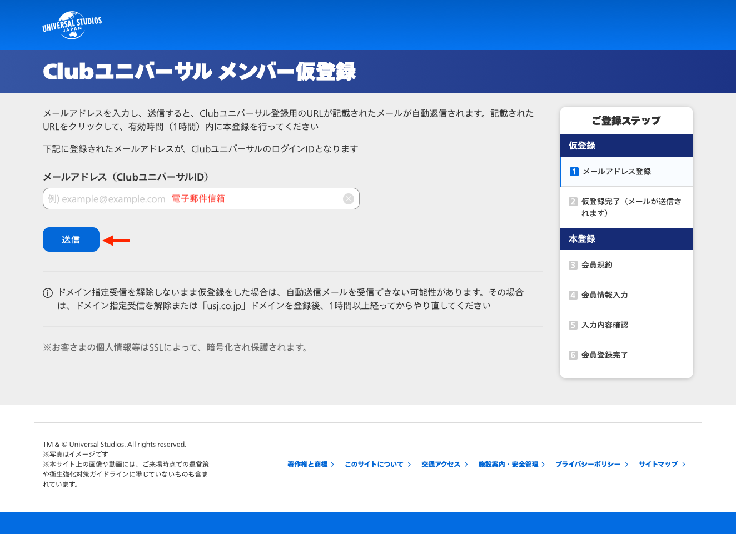Select step 1 メールアドレス登録

(626, 172)
